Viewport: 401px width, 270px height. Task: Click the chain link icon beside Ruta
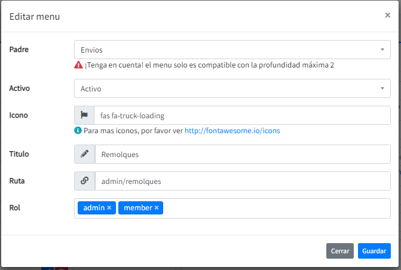click(x=84, y=181)
